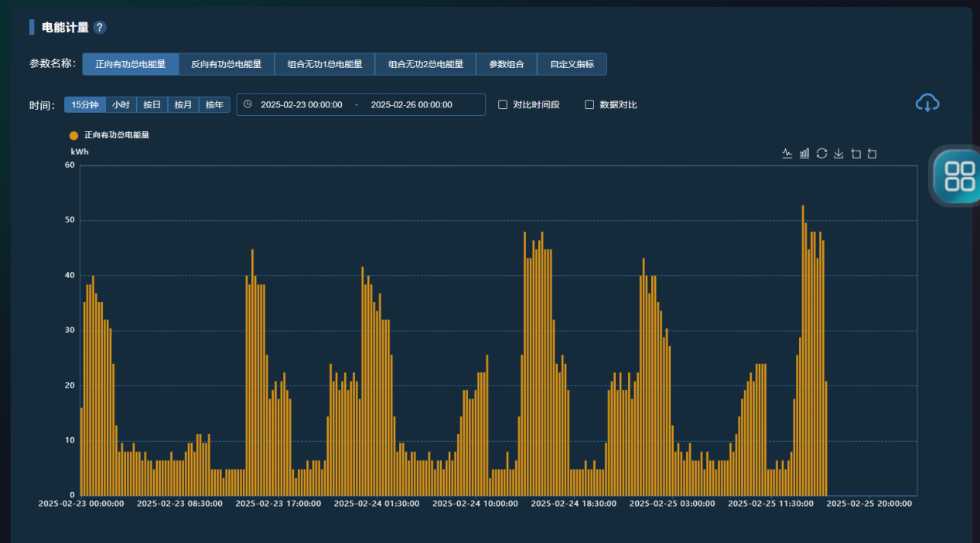The image size is (980, 543).
Task: Switch chart to bar view
Action: tap(804, 154)
